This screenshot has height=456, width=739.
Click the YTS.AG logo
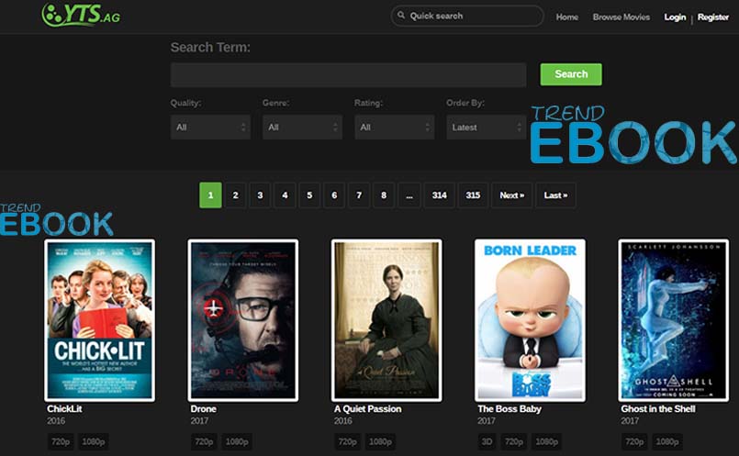[81, 15]
